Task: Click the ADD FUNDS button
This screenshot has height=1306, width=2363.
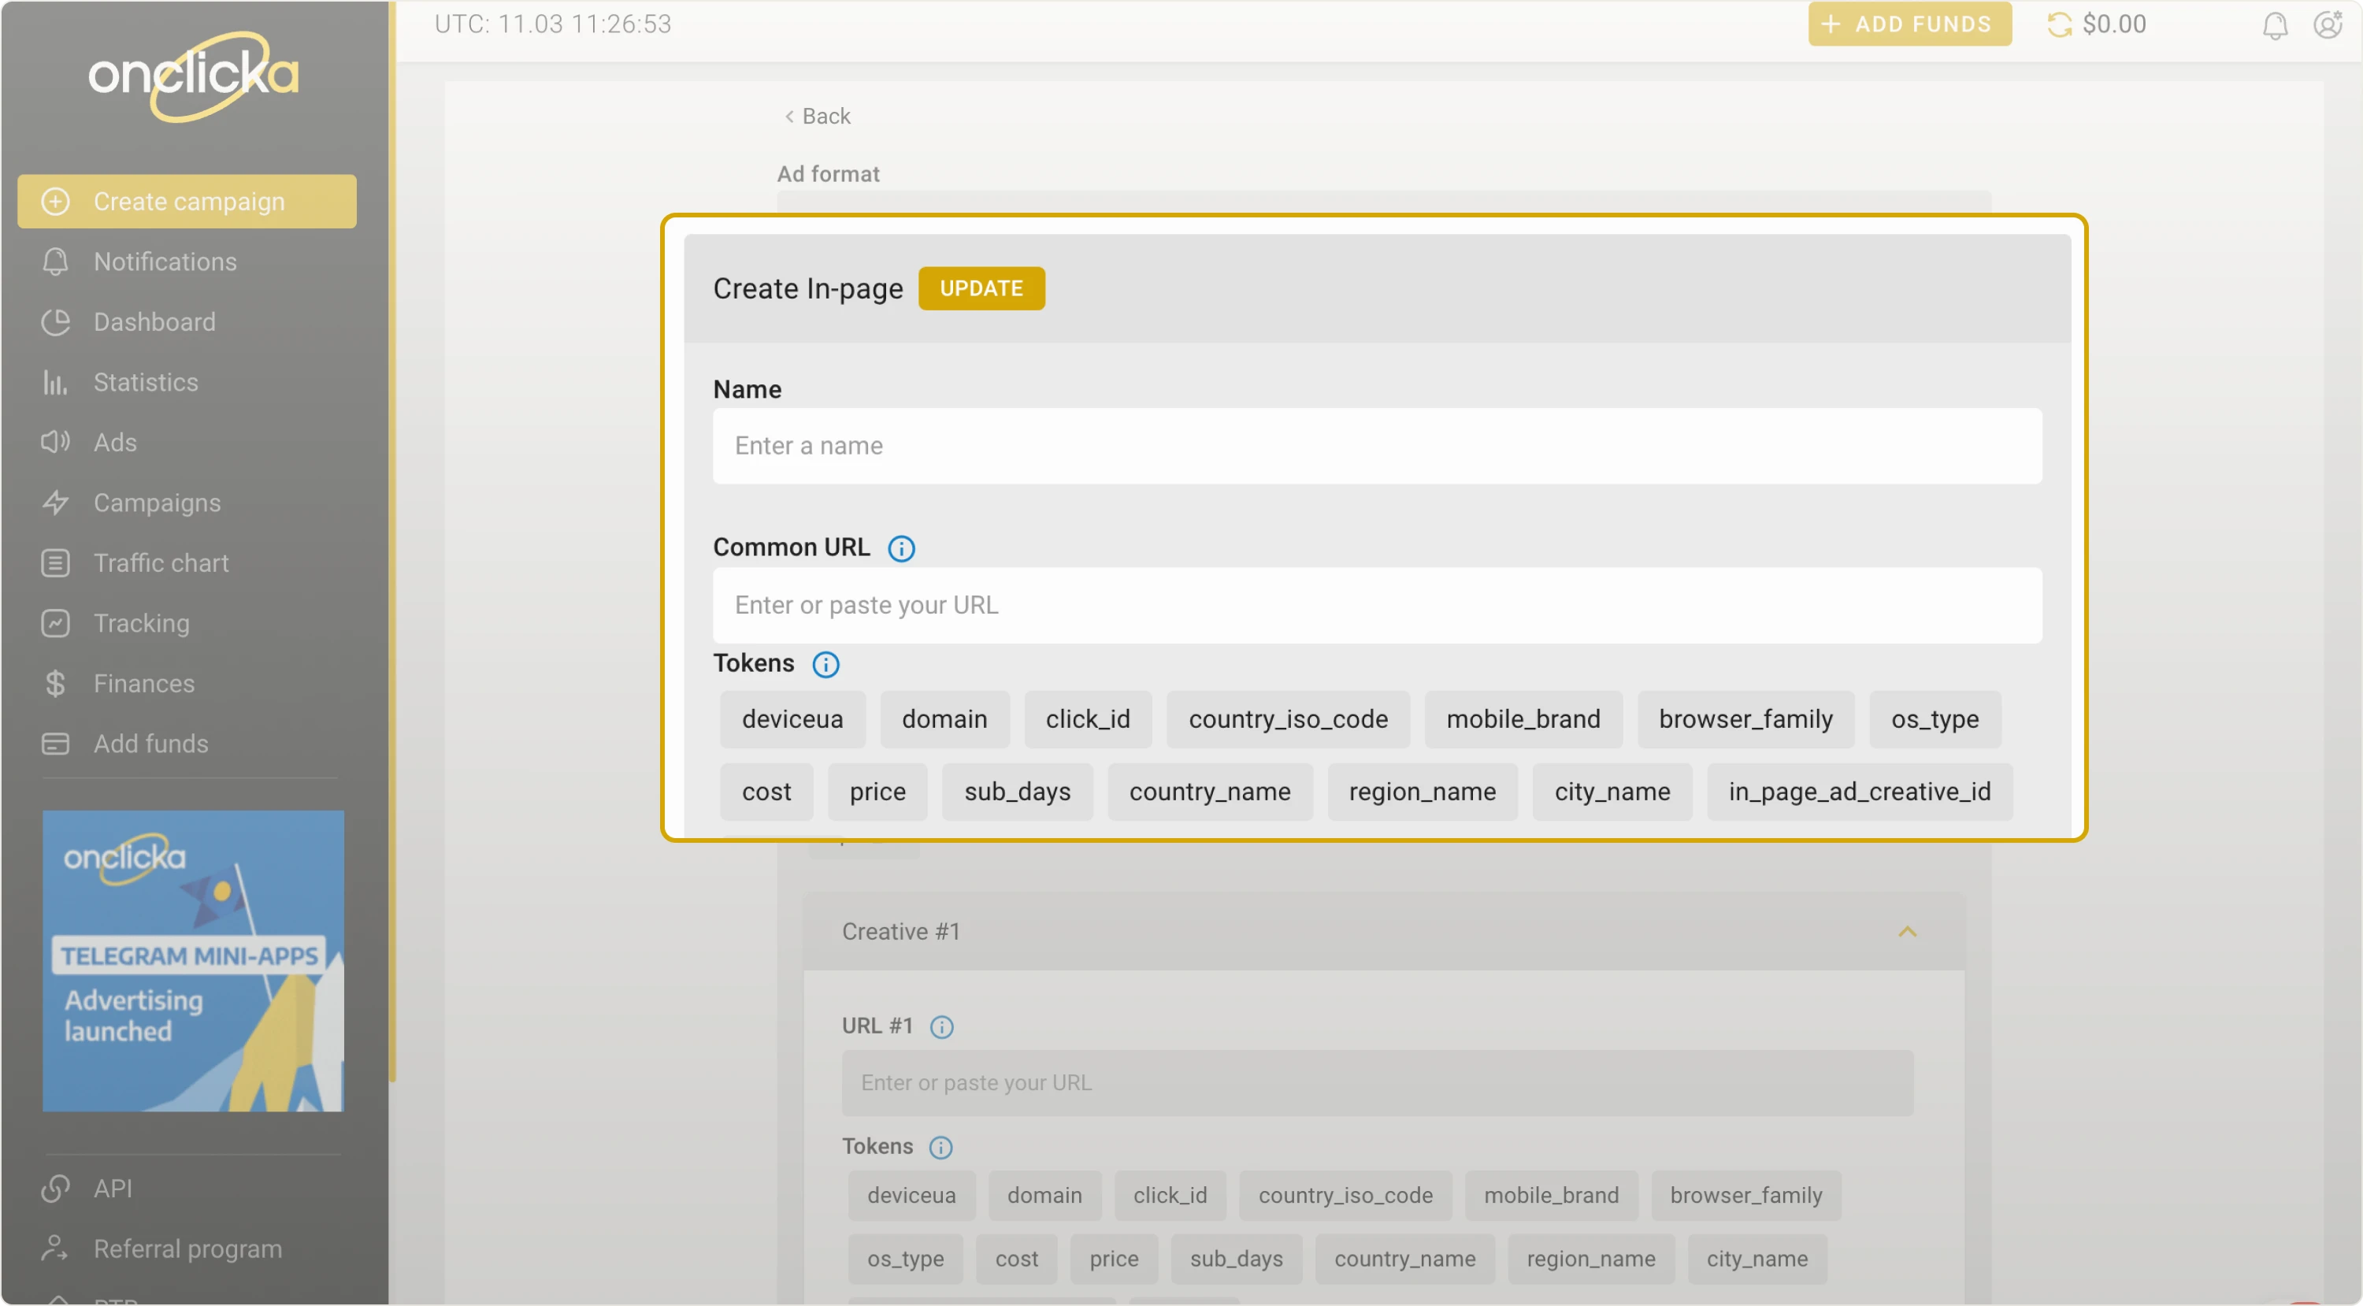Action: pyautogui.click(x=1909, y=24)
